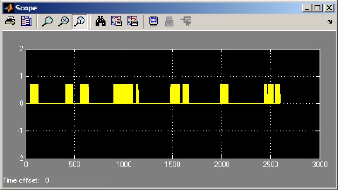Click the dock arrow at toolbar right
Image resolution: width=339 pixels, height=190 pixels.
[x=330, y=22]
